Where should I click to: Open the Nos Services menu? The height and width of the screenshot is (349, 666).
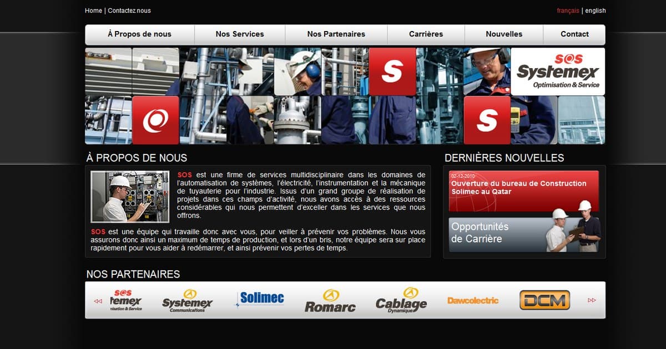pos(240,34)
